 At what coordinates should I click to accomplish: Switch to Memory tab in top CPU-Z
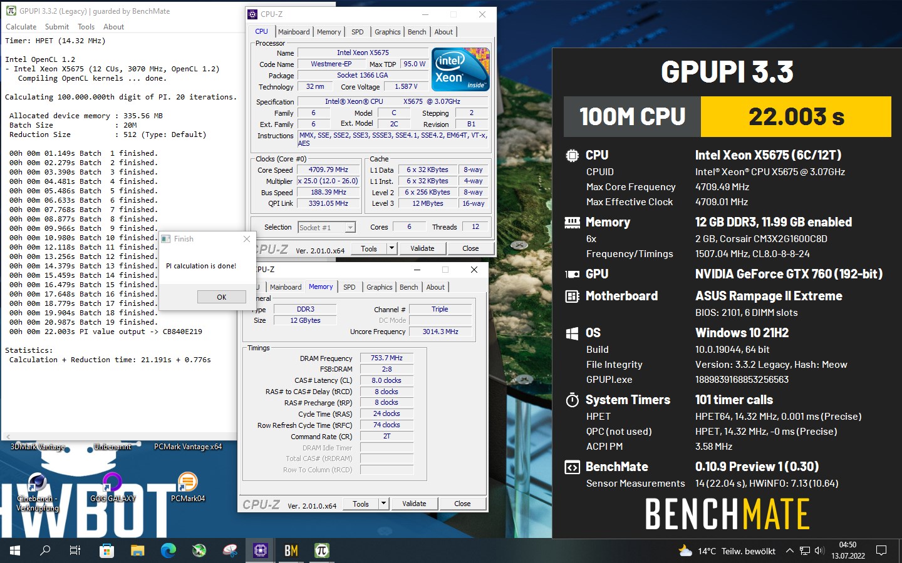coord(329,32)
